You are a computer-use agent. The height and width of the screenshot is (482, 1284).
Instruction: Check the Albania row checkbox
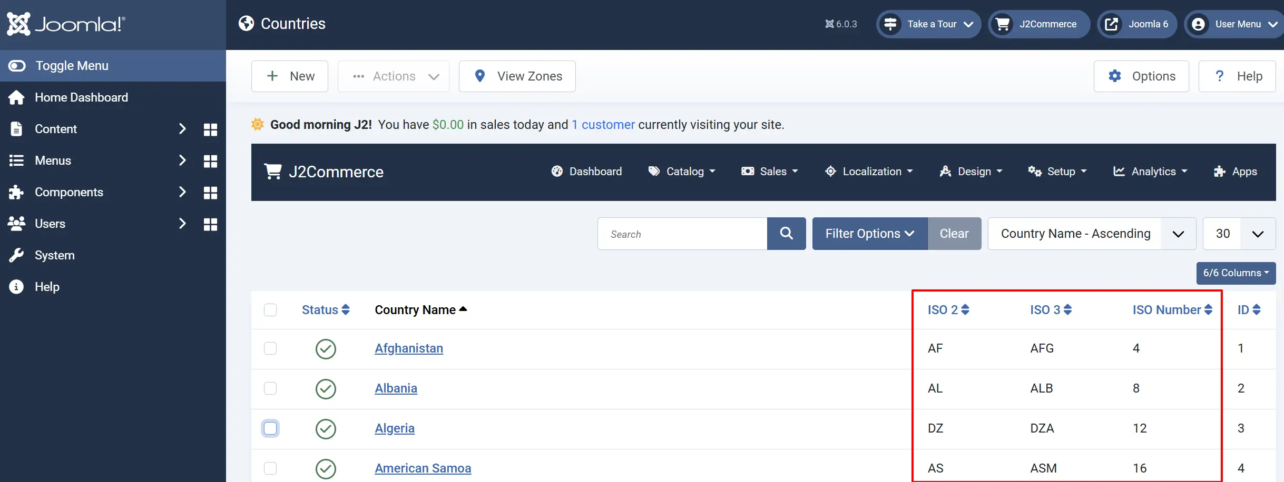click(270, 388)
